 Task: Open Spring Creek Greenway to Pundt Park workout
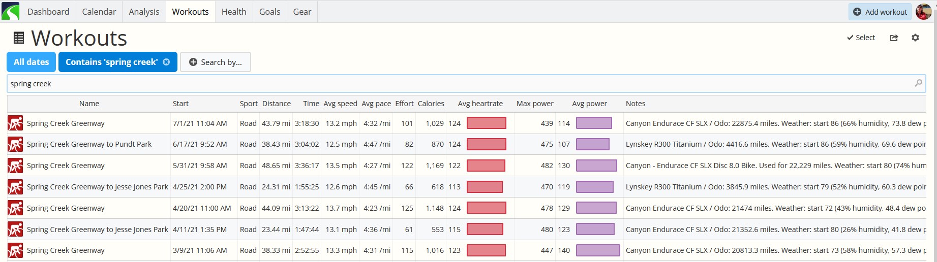(x=89, y=144)
